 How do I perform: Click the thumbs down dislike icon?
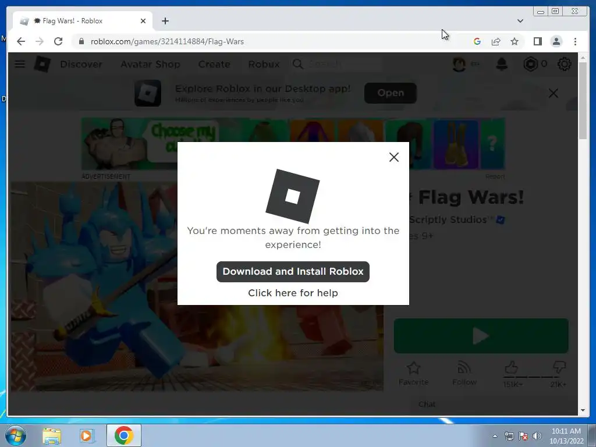(559, 368)
